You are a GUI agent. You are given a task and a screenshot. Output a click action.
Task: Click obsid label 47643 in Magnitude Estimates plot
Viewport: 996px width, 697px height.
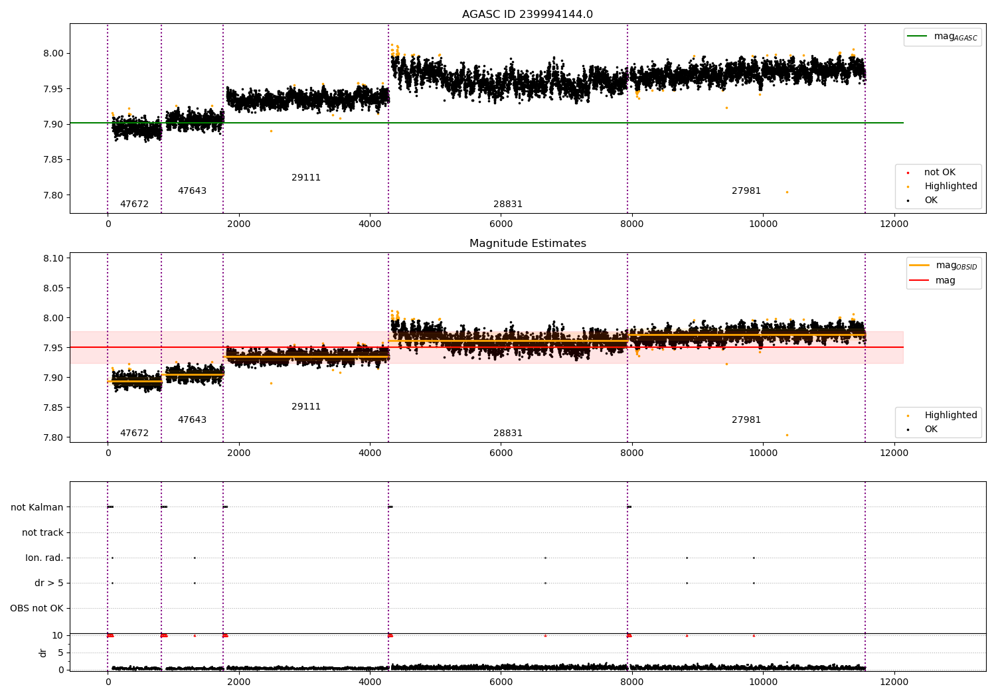pyautogui.click(x=192, y=420)
